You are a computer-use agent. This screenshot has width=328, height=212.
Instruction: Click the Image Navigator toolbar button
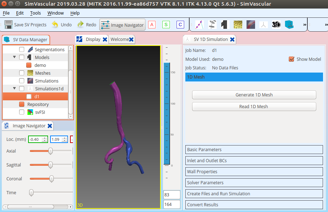point(122,25)
